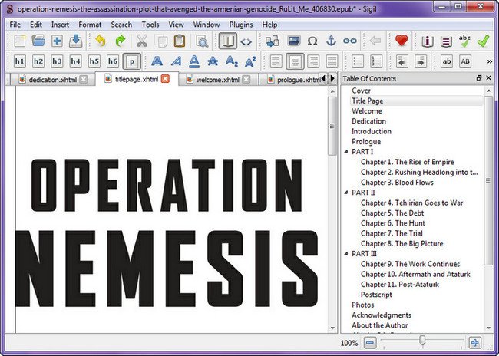
Task: Decrease indent level
Action: [402, 61]
